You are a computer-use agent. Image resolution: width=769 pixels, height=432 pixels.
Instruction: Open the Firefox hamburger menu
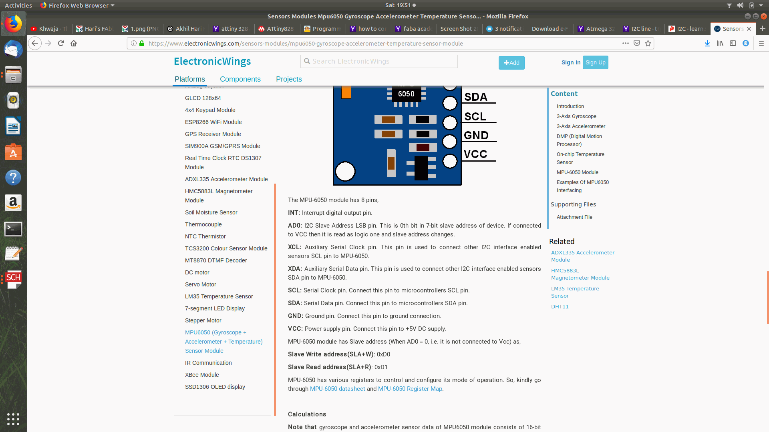pos(761,43)
